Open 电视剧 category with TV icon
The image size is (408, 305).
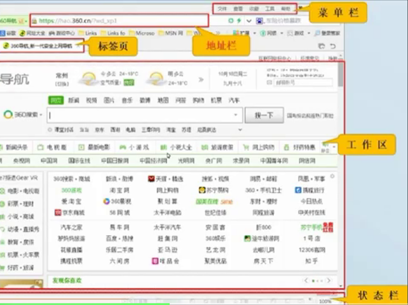coord(52,147)
